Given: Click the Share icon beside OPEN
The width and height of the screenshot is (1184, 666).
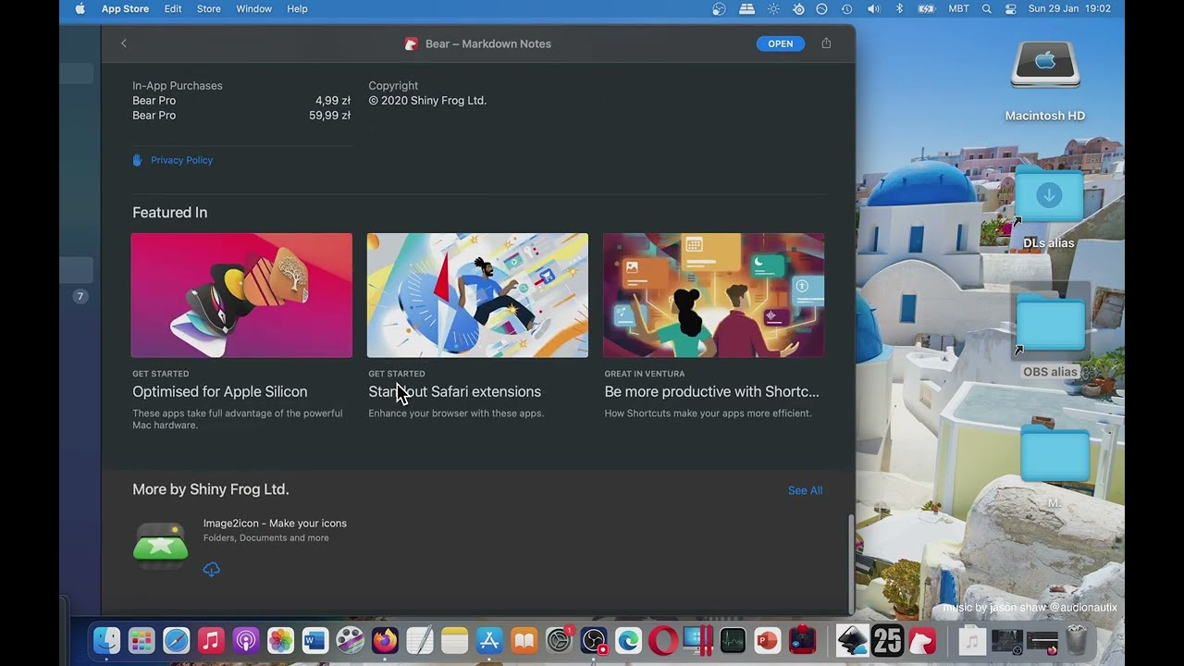Looking at the screenshot, I should click(x=826, y=43).
